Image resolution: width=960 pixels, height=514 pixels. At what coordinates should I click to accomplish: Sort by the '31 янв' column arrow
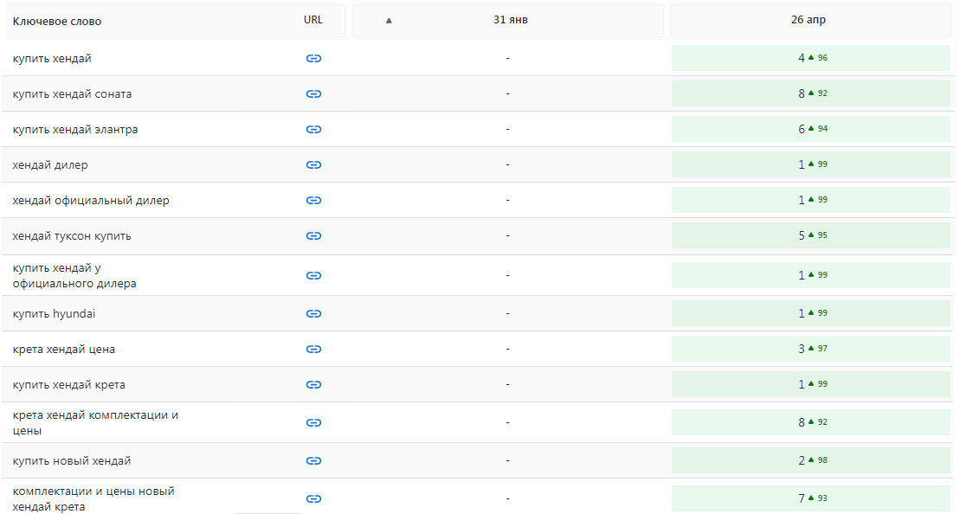tap(389, 21)
